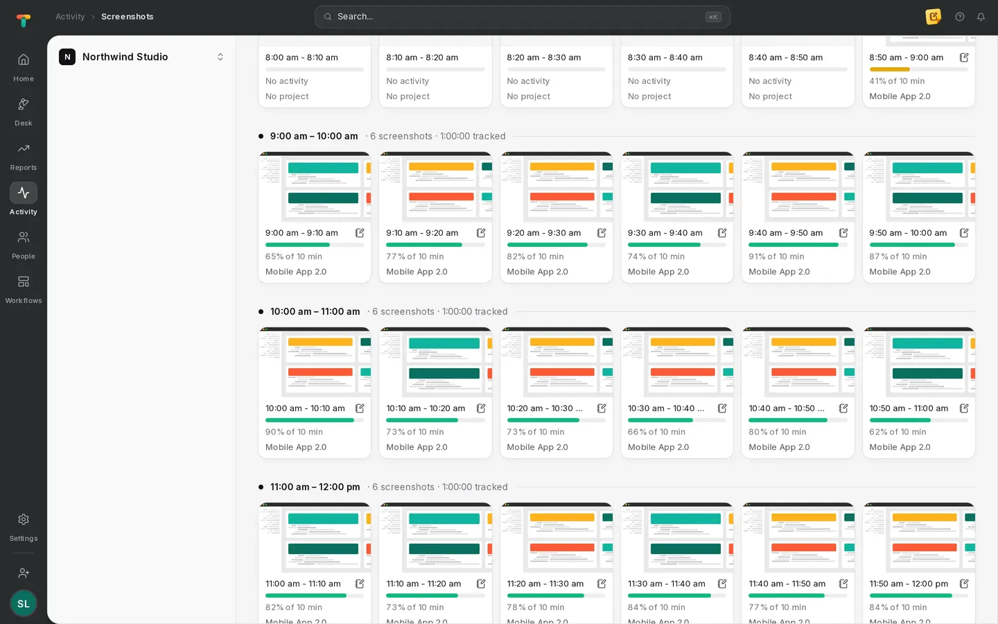
Task: Click "82% of 10 min" under 9:20 am
Action: (x=535, y=257)
